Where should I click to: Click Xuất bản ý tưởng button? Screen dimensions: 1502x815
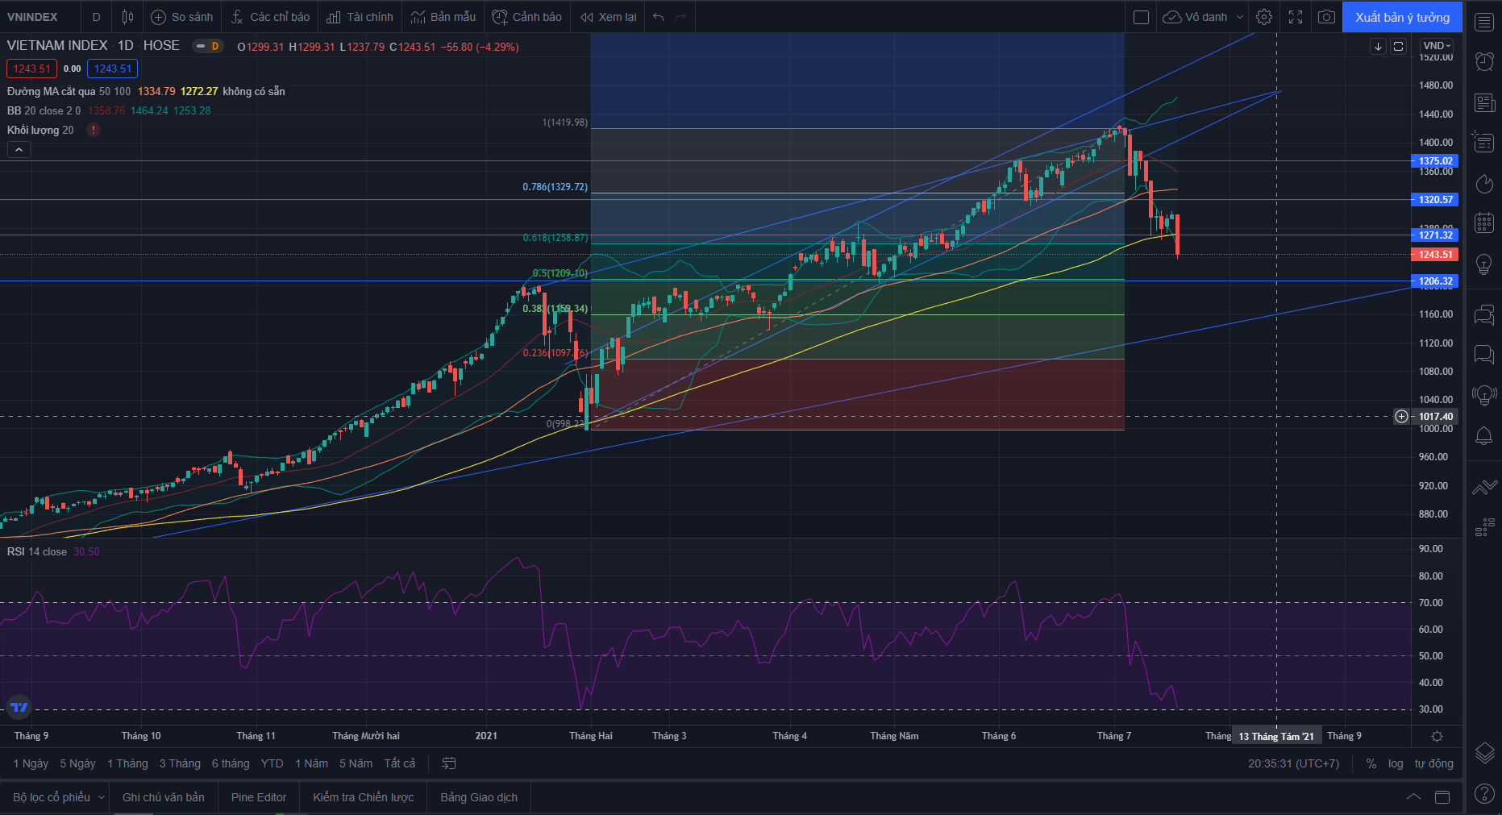point(1402,17)
